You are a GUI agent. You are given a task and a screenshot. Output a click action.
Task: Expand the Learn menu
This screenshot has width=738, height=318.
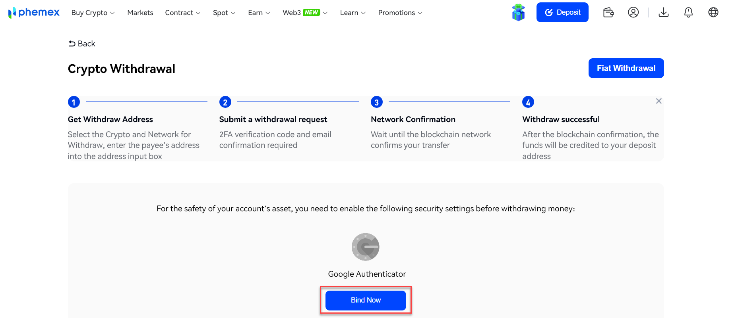(x=353, y=13)
